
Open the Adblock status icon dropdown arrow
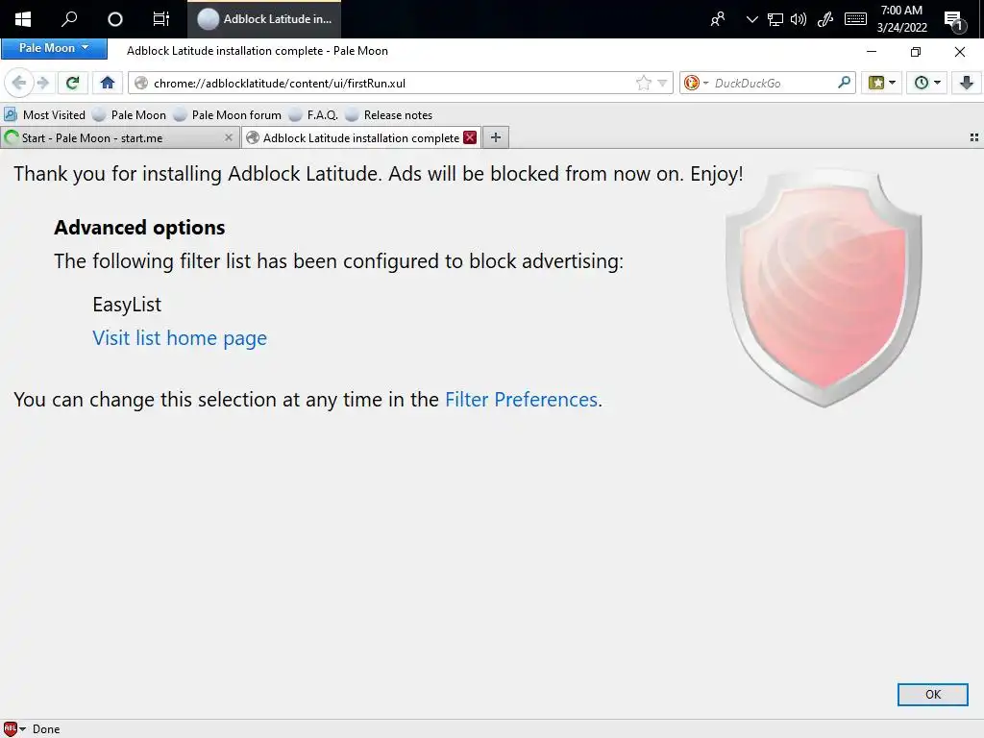click(23, 728)
